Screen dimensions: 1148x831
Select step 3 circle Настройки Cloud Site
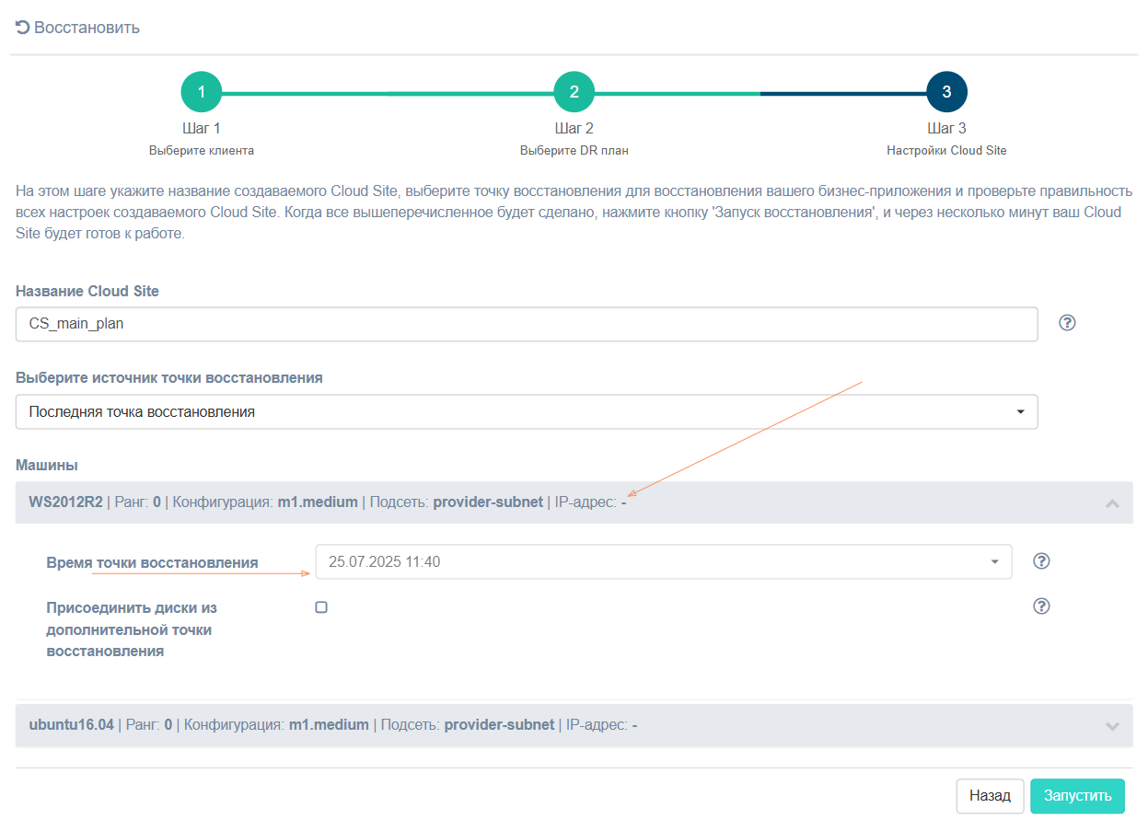tap(946, 92)
